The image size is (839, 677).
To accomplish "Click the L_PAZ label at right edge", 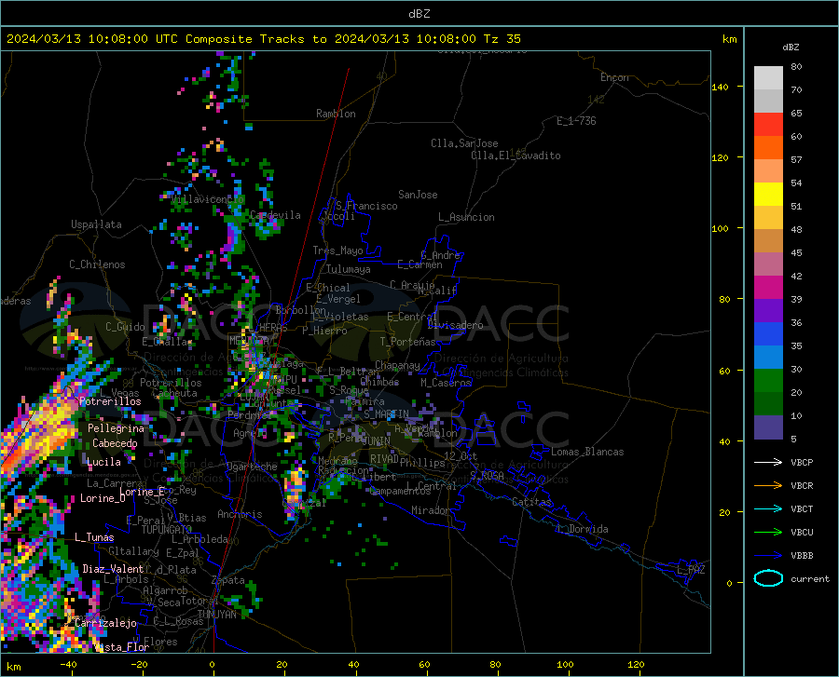I will tap(691, 570).
